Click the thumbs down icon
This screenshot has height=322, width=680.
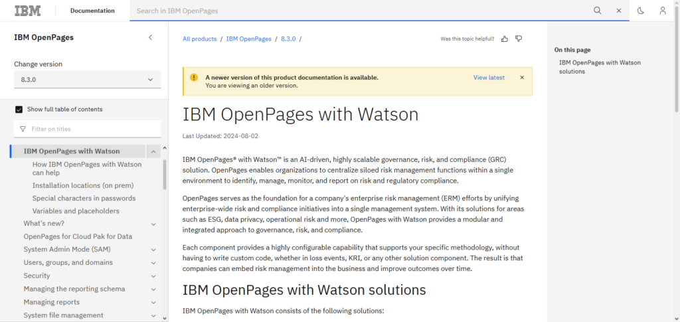(x=519, y=39)
